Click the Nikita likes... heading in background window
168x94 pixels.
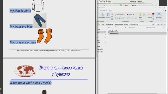136,2
